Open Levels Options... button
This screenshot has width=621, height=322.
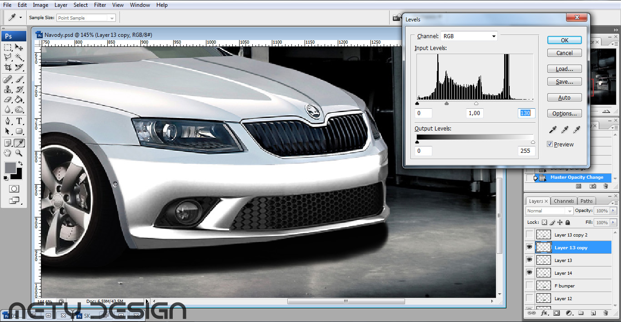click(565, 113)
